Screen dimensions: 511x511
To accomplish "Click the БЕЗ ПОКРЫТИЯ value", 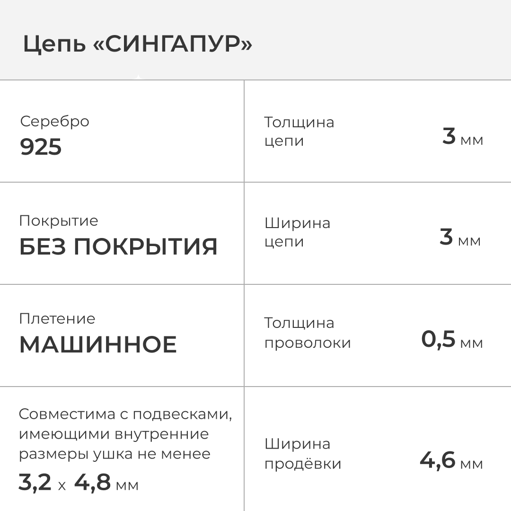I will pyautogui.click(x=118, y=247).
